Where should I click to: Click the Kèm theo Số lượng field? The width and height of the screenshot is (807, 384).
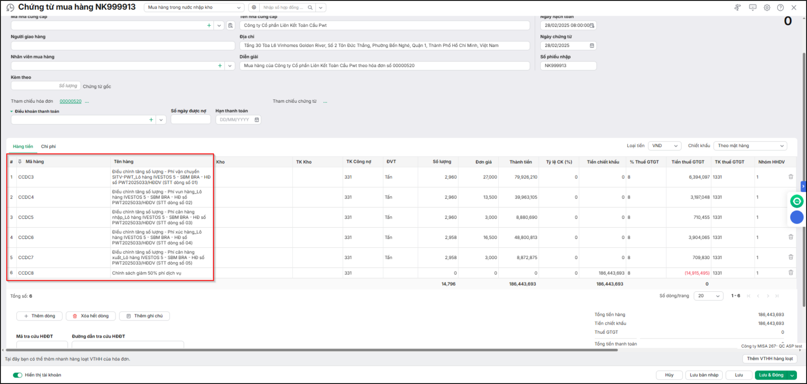pos(45,86)
